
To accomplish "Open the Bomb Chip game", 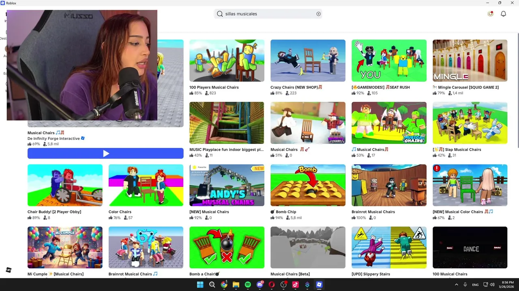I will click(x=308, y=185).
